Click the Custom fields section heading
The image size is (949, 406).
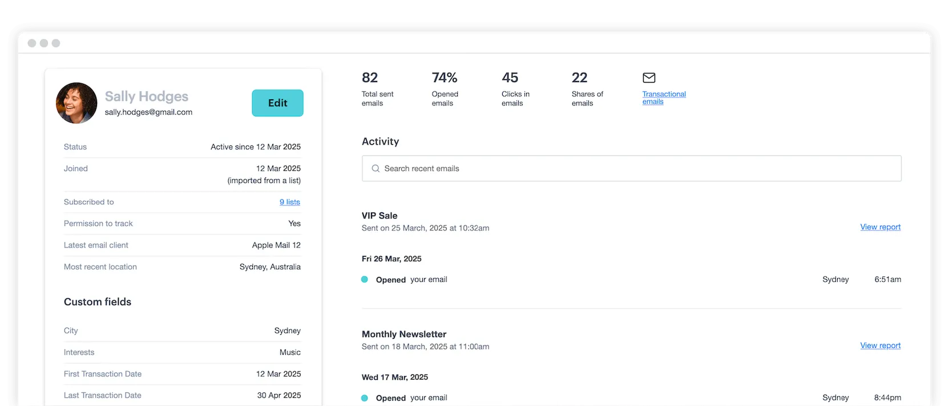(98, 302)
